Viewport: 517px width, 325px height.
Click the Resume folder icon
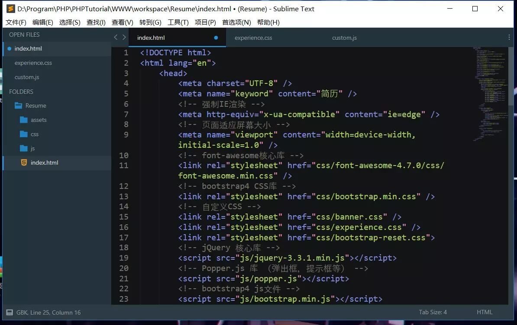17,105
